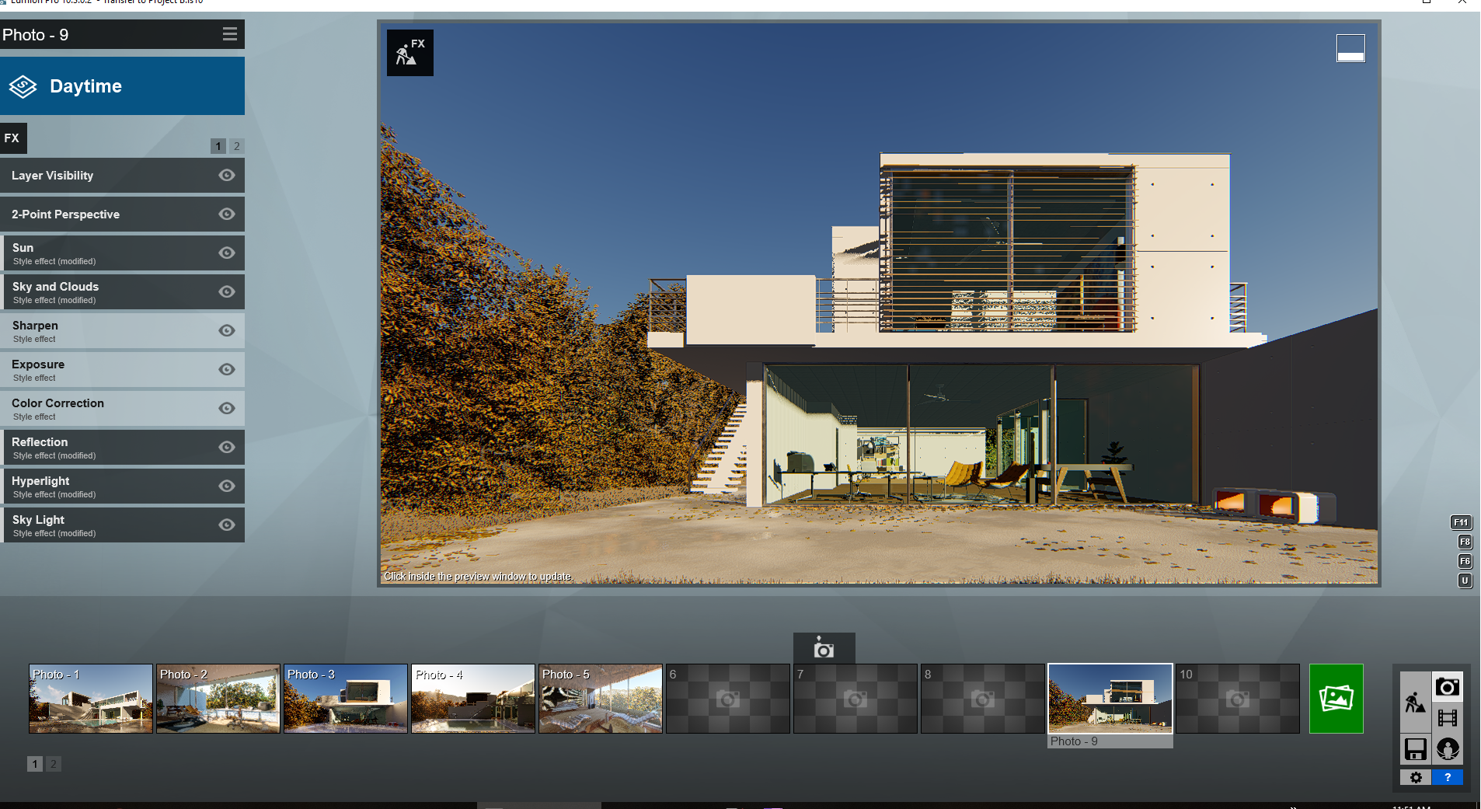Click the green render photo set button
1481x809 pixels.
click(1336, 699)
